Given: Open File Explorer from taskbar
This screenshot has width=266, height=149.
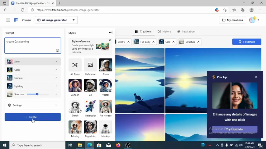Looking at the screenshot, I should pyautogui.click(x=80, y=145).
